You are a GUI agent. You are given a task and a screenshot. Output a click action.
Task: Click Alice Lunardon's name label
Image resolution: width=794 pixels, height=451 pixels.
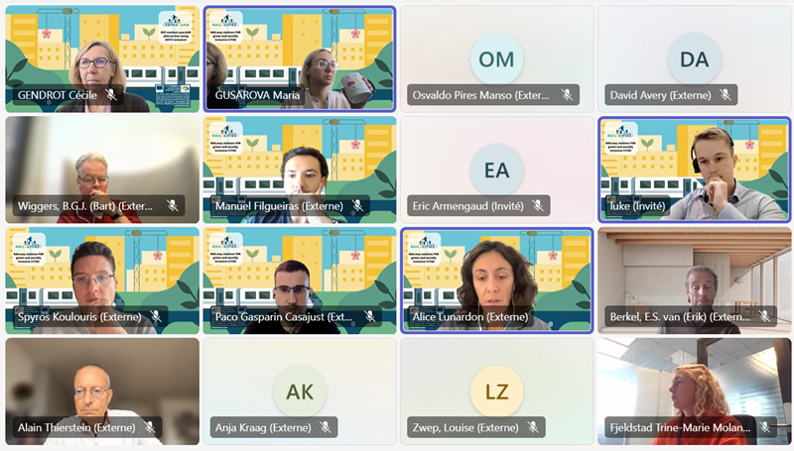[x=470, y=317]
